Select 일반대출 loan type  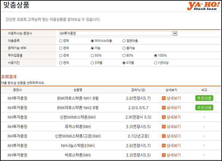[x=124, y=41]
